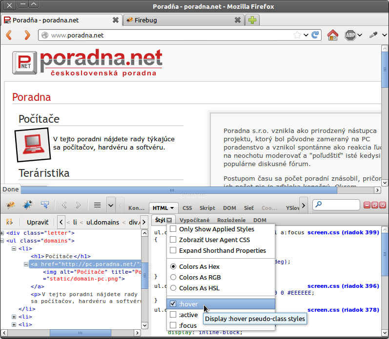Uncheck the :hover pseudo-class option
The image size is (389, 339).
point(173,304)
